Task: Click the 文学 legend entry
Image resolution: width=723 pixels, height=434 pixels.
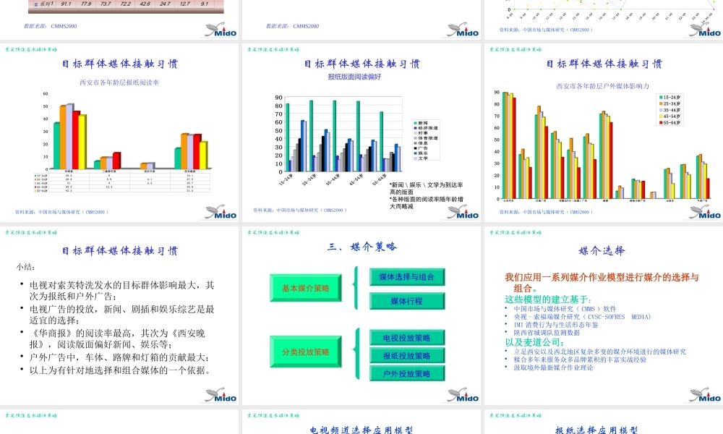Action: tap(421, 158)
